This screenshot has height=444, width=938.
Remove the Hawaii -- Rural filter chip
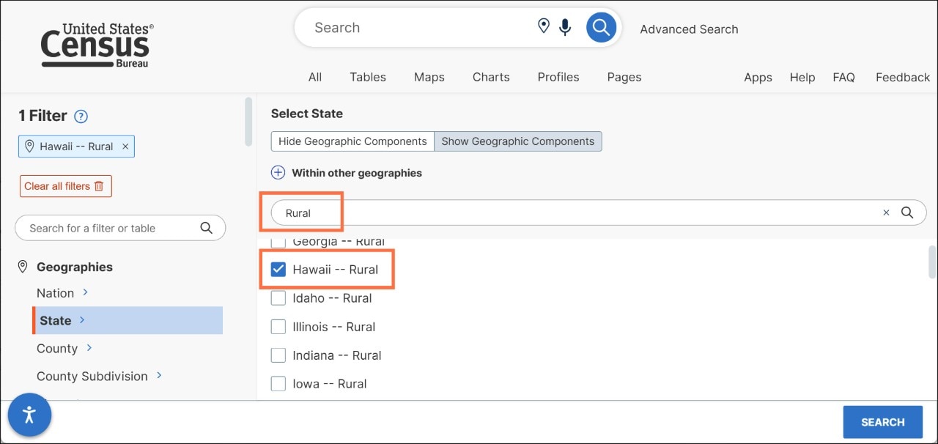pos(125,147)
